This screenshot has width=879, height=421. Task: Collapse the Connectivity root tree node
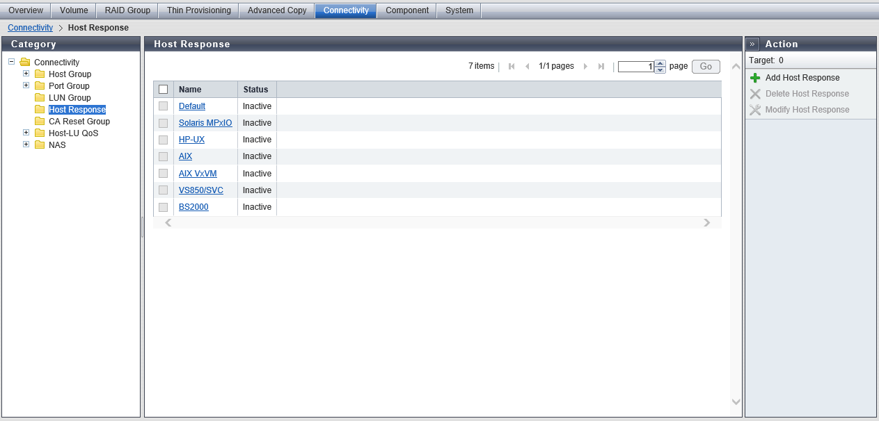point(12,62)
